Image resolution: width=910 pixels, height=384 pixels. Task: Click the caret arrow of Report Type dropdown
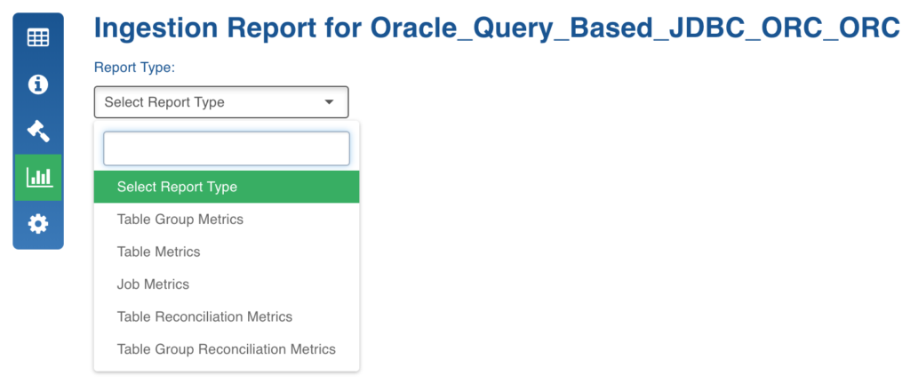329,103
